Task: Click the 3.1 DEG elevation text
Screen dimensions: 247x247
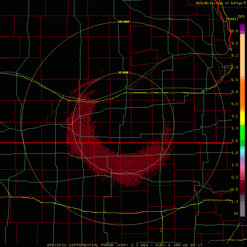Action: pos(139,245)
